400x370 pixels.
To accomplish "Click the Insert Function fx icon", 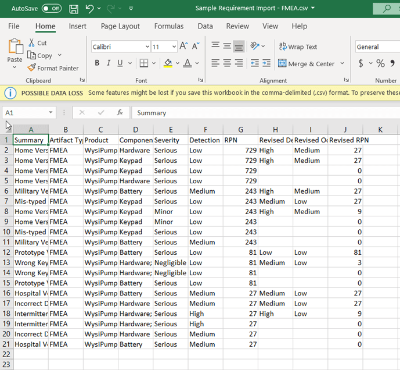I will click(x=120, y=113).
